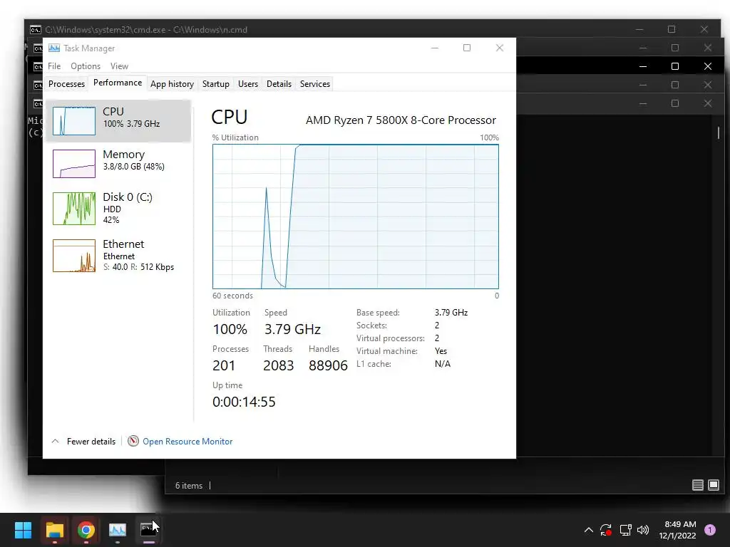Select the CPU performance graph thumbnail
The height and width of the screenshot is (547, 730).
pos(74,121)
